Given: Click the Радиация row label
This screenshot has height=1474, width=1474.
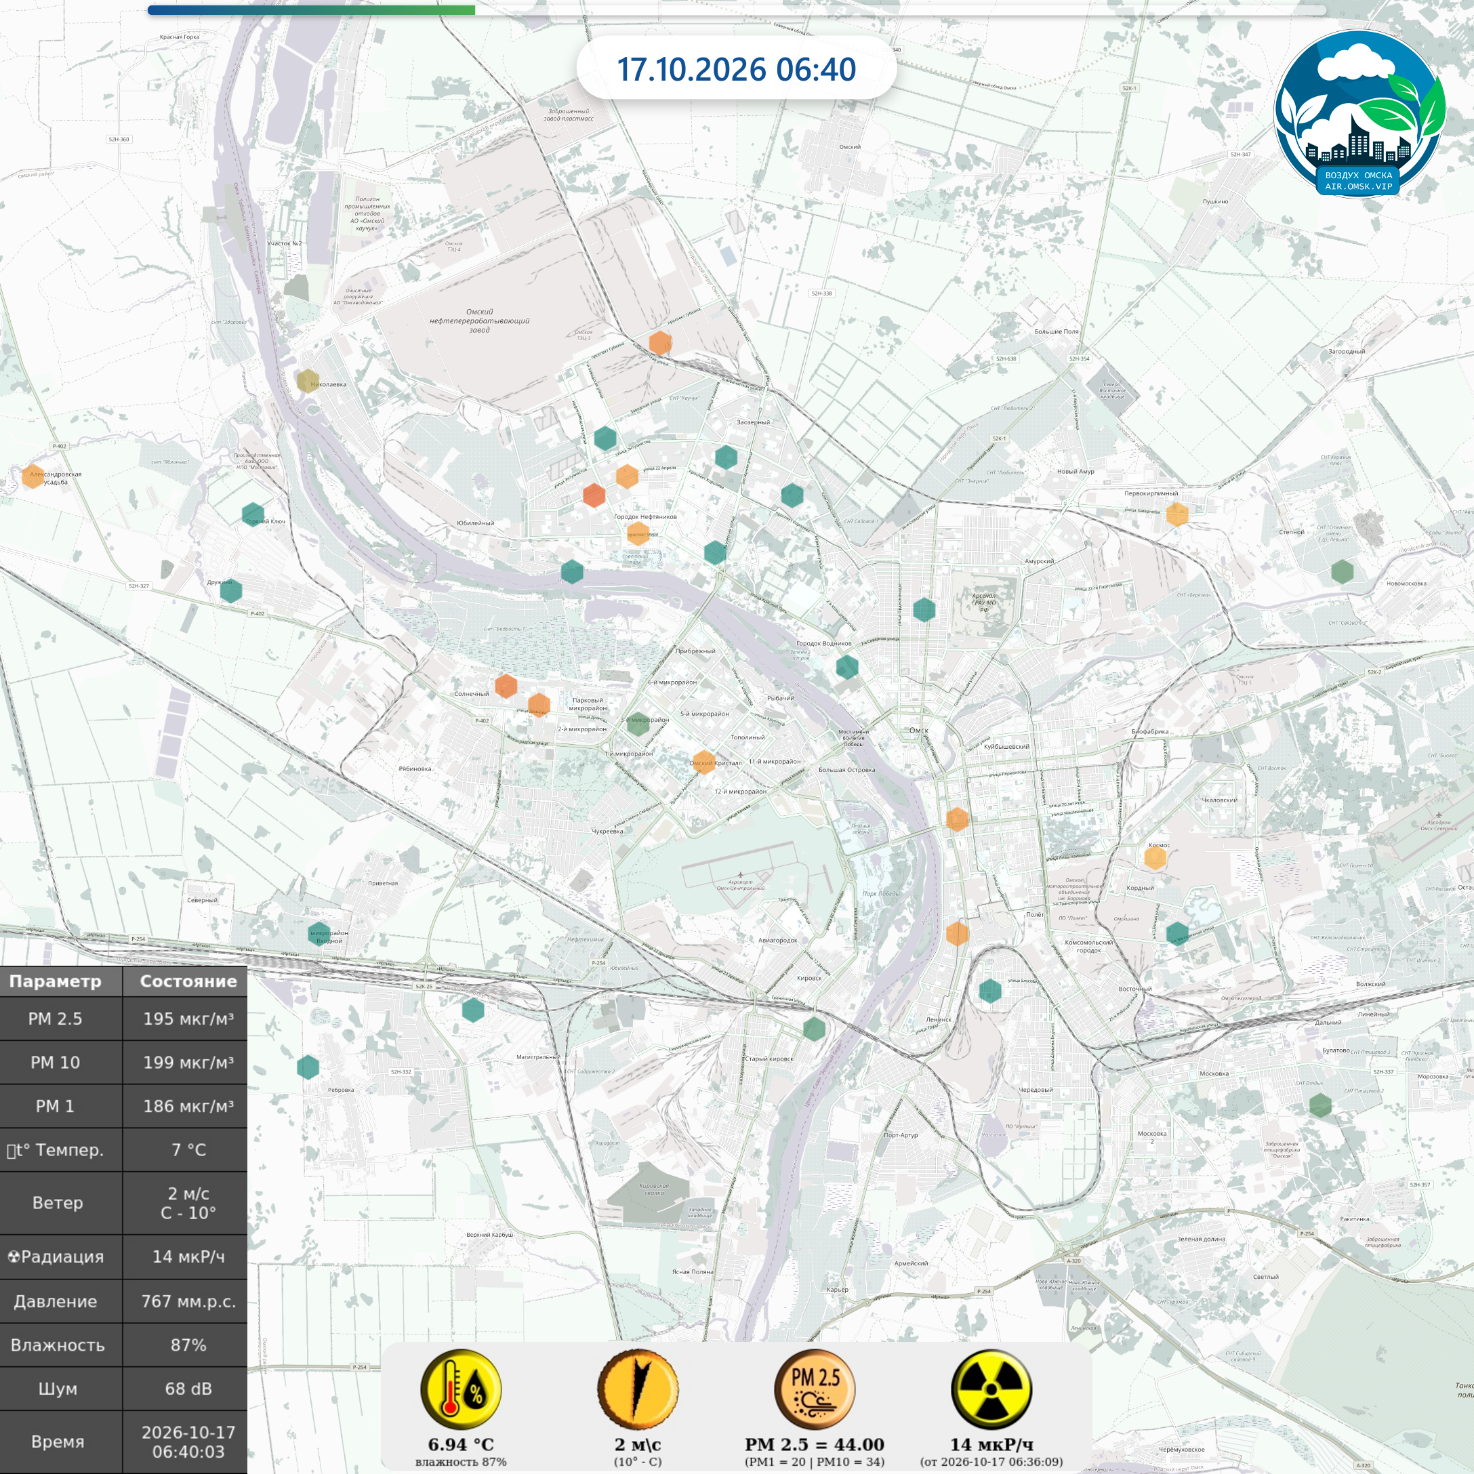Looking at the screenshot, I should coord(56,1256).
